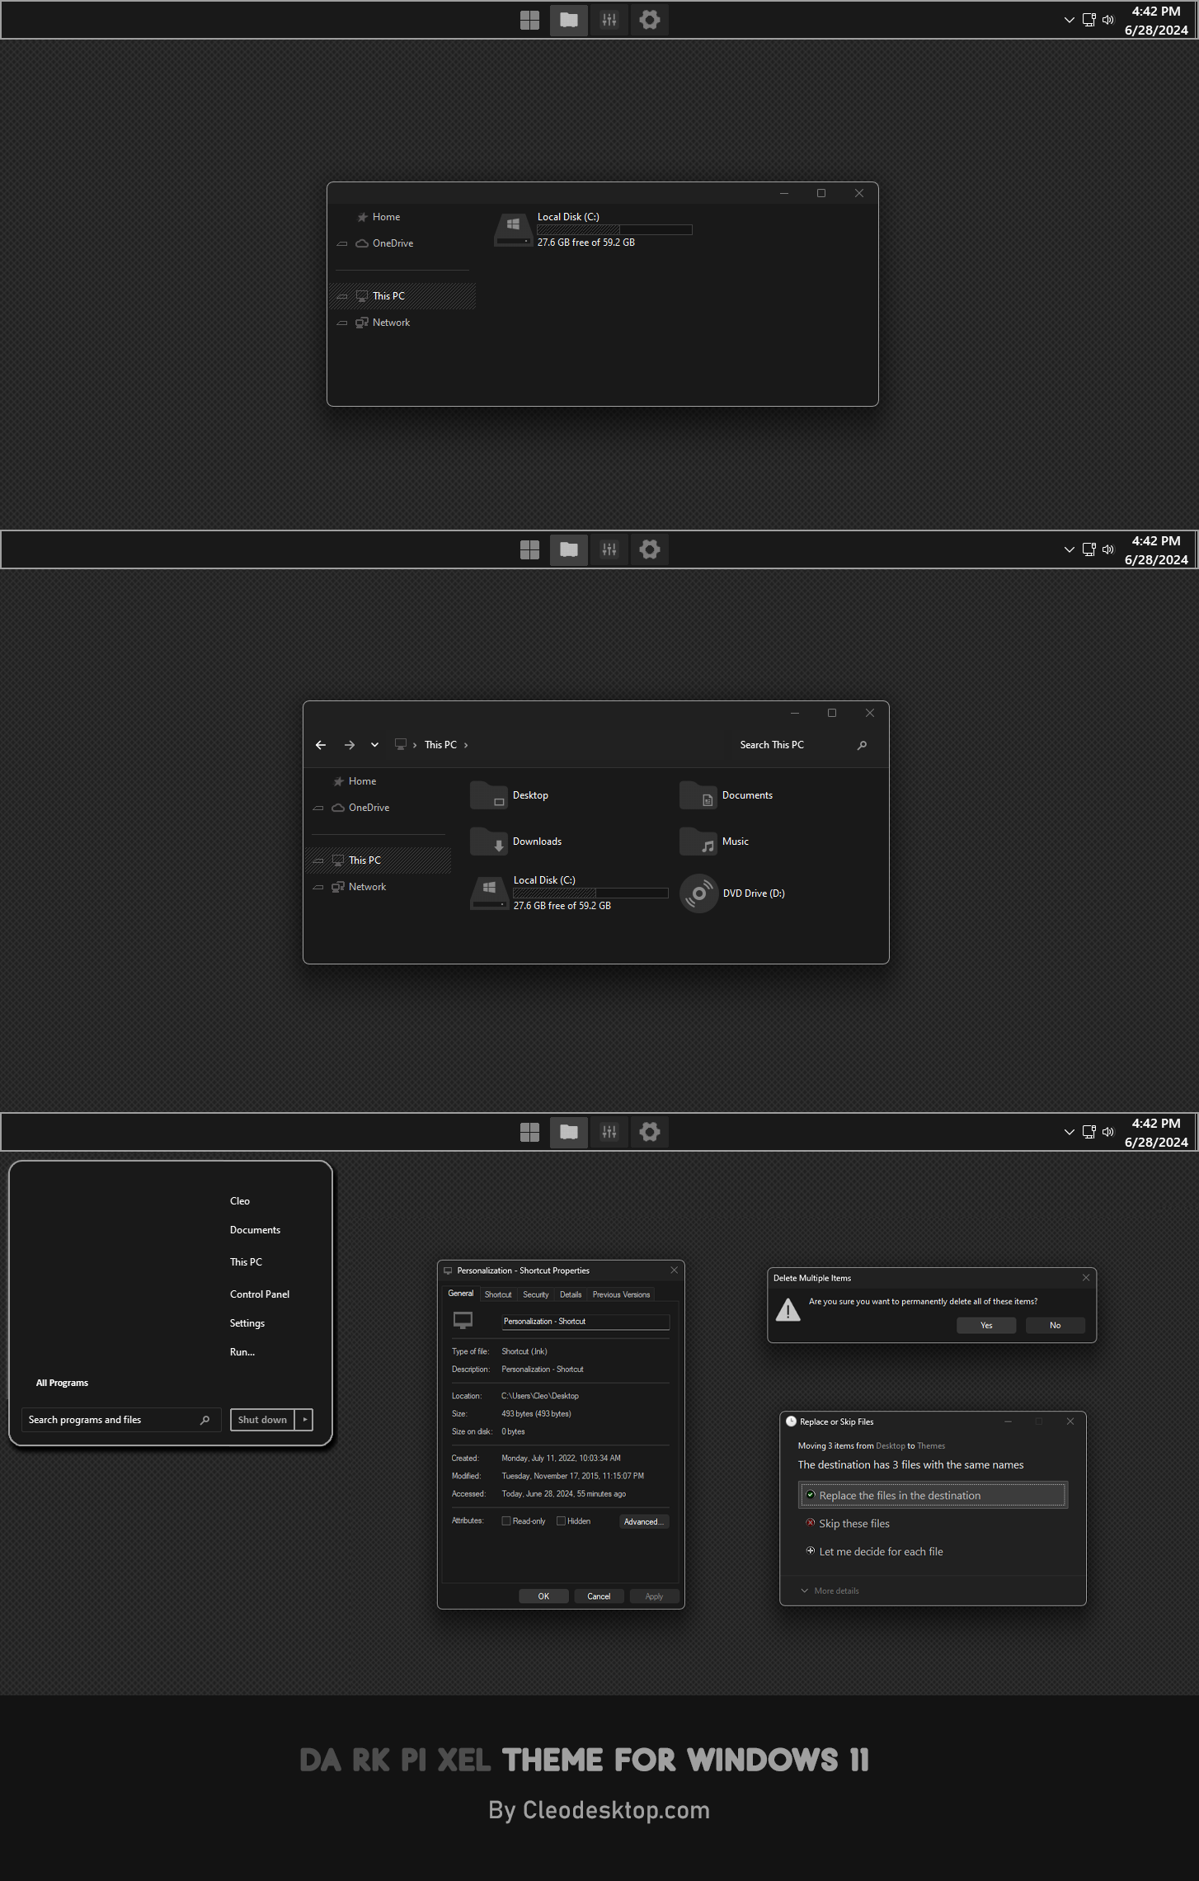Expand This PC in the address-bar explorer sidebar
The image size is (1199, 1881).
coord(318,860)
